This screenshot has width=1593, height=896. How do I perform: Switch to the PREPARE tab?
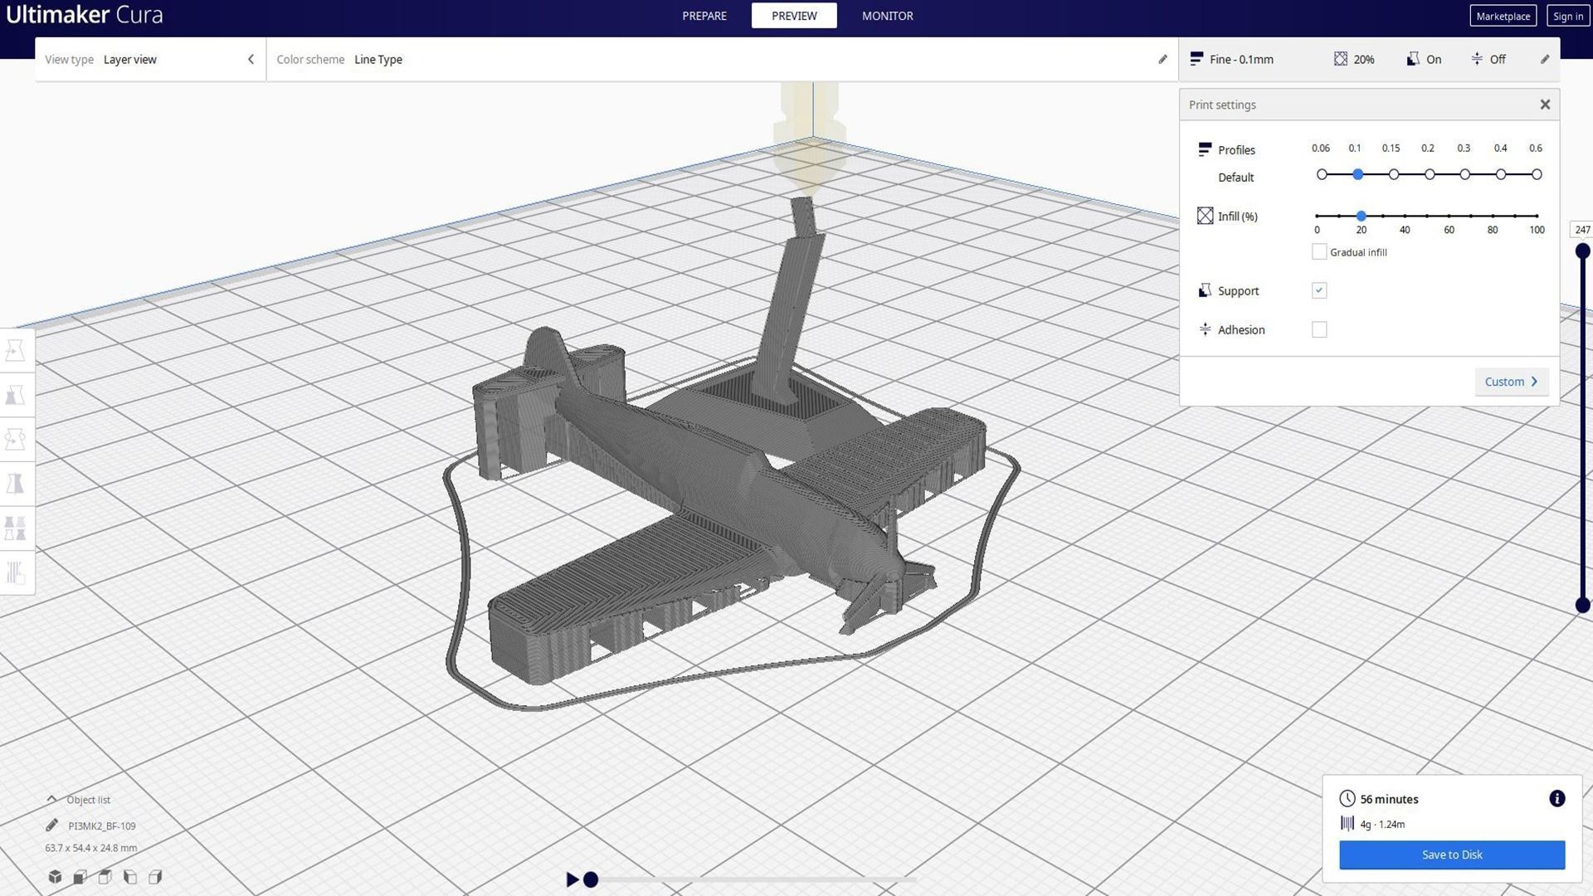coord(704,16)
